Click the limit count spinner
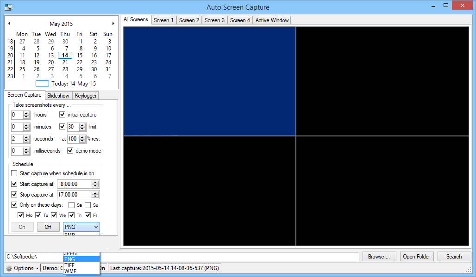Screen dimensions: 476x277 [82, 127]
